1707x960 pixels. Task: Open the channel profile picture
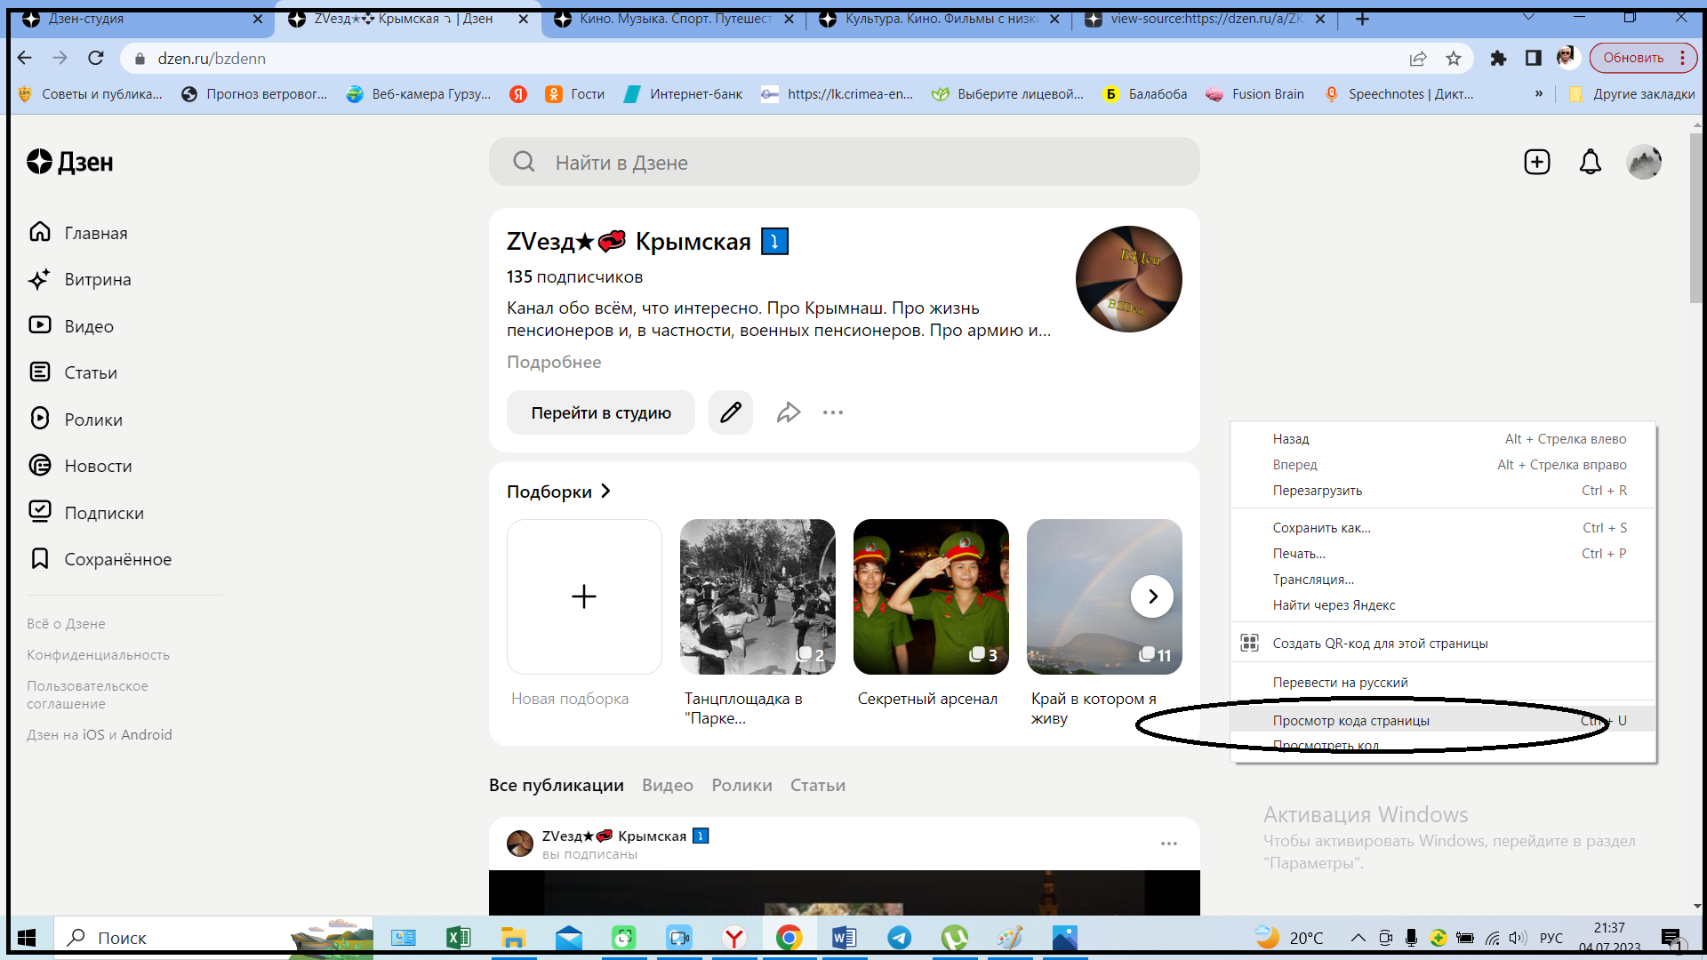pyautogui.click(x=1129, y=279)
